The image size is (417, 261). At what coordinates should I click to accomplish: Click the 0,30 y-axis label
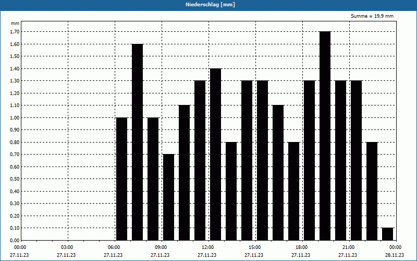15,204
